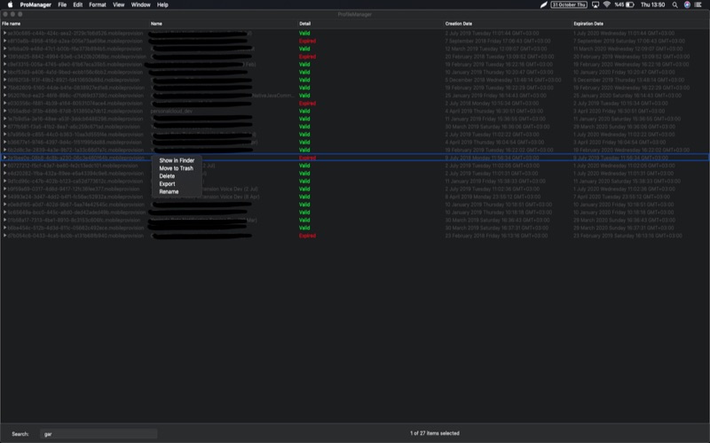This screenshot has width=710, height=443.
Task: Choose Show in Finder from context menu
Action: pyautogui.click(x=177, y=160)
